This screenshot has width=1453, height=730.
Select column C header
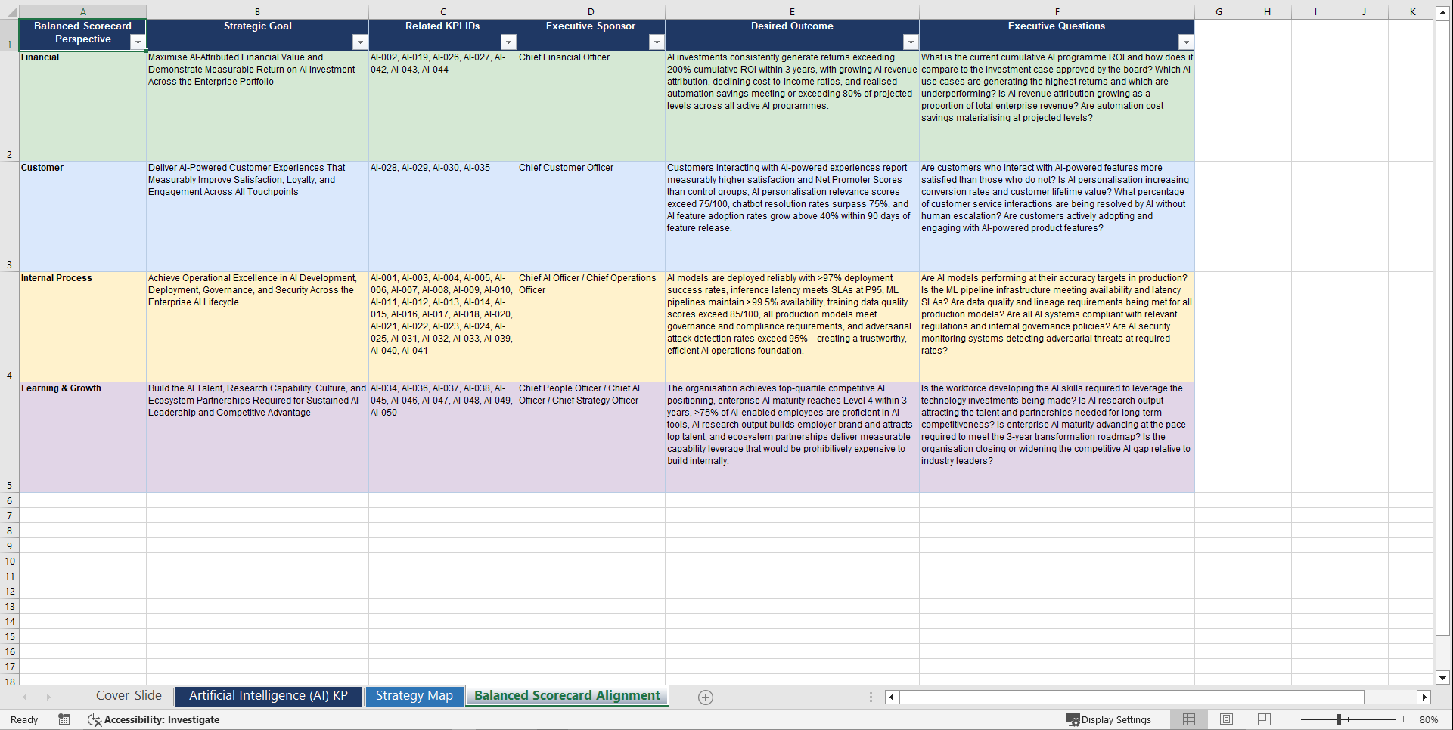tap(442, 11)
